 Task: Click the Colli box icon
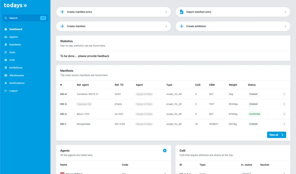coord(6,60)
